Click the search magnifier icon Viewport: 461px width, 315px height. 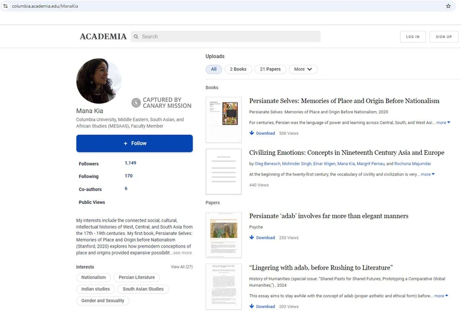click(136, 37)
